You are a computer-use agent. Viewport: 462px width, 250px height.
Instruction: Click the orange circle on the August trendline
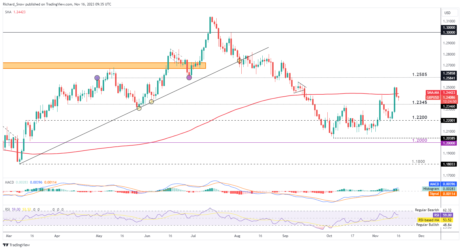click(239, 61)
